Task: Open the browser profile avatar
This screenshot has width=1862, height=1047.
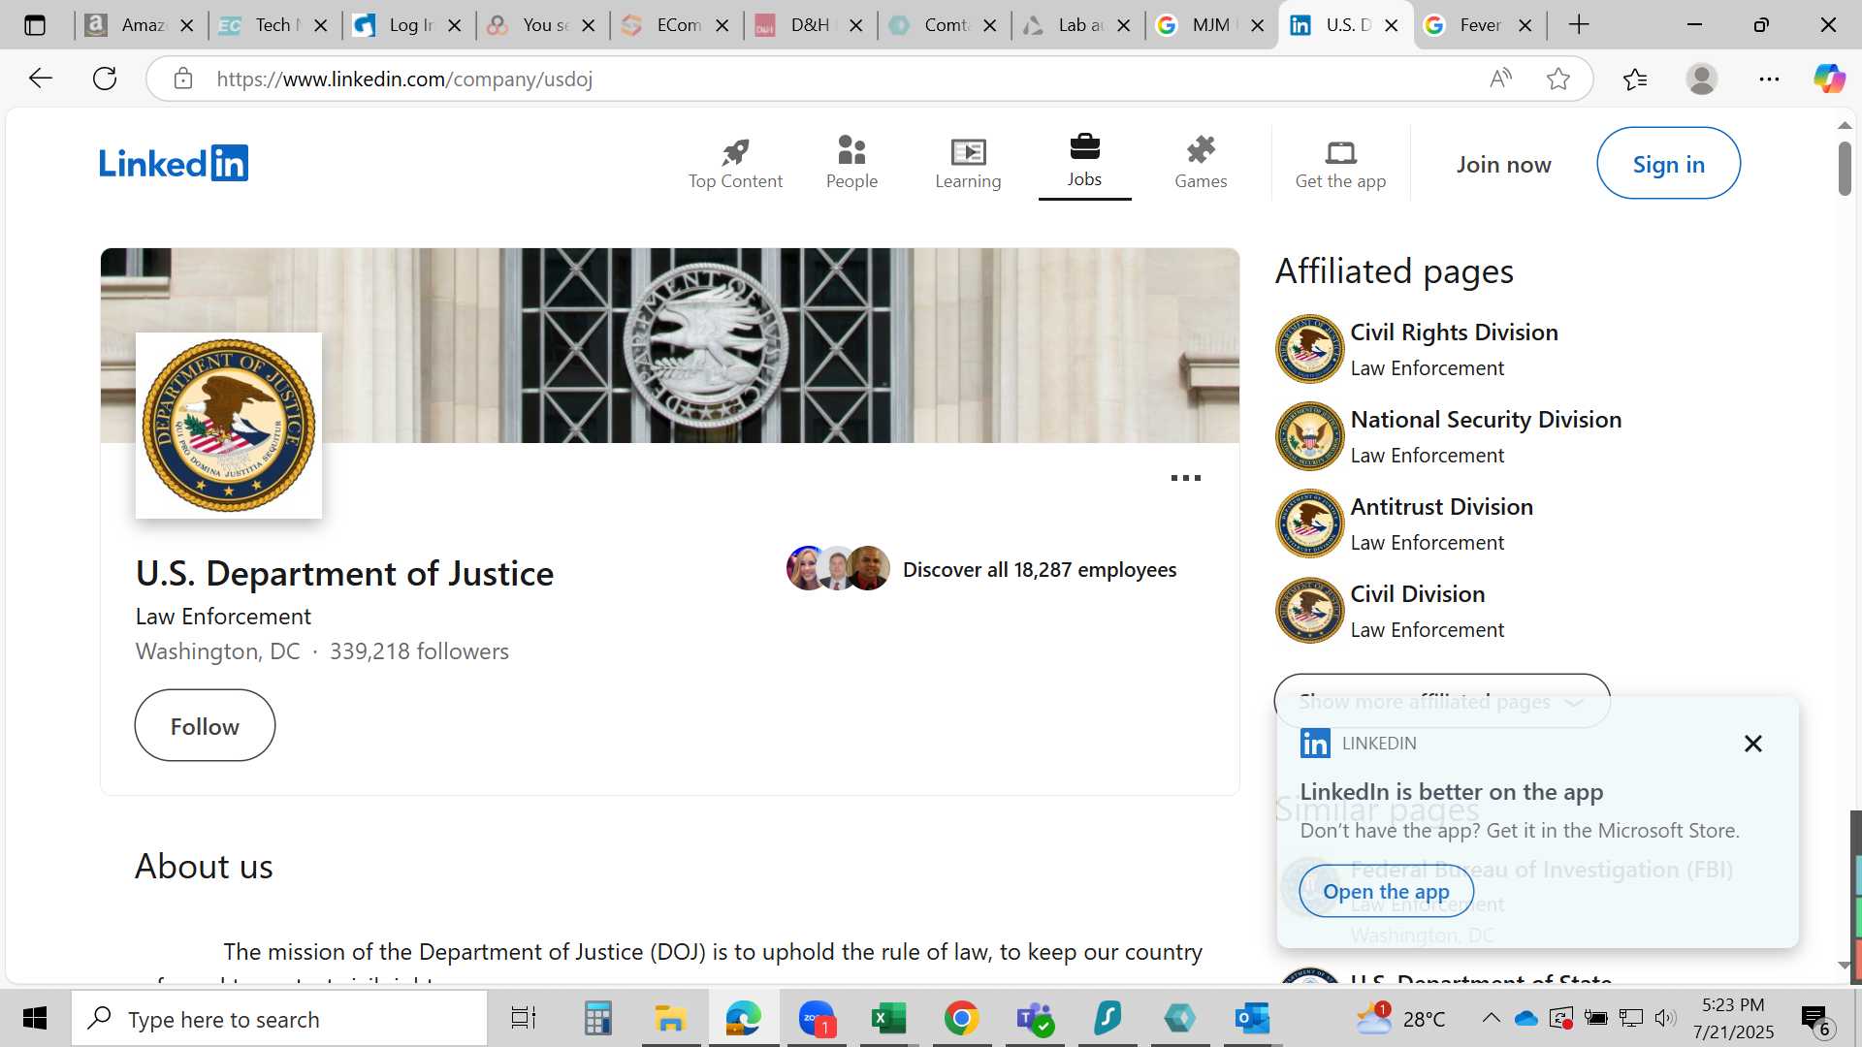Action: point(1701,79)
